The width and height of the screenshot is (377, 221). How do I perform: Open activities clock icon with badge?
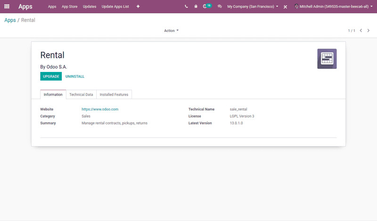pos(207,6)
